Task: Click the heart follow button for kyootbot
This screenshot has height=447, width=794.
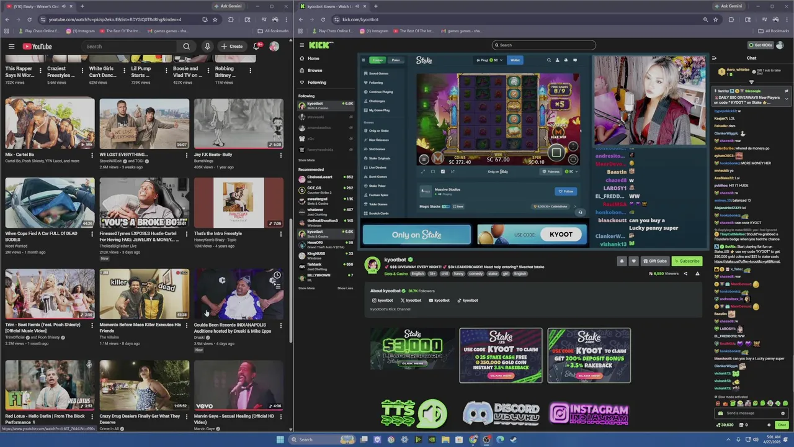Action: [633, 261]
